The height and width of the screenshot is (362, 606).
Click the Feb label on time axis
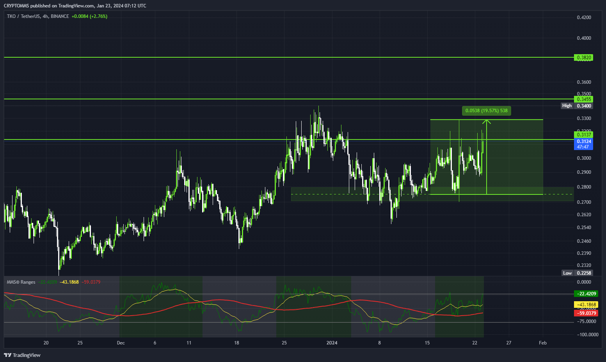point(543,343)
